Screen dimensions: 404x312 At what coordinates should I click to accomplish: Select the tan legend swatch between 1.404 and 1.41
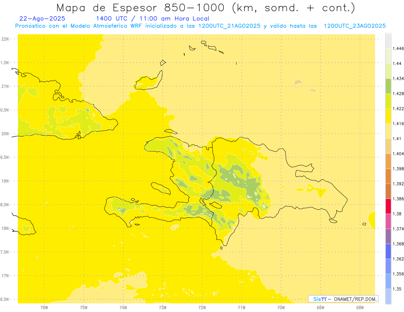click(x=388, y=146)
